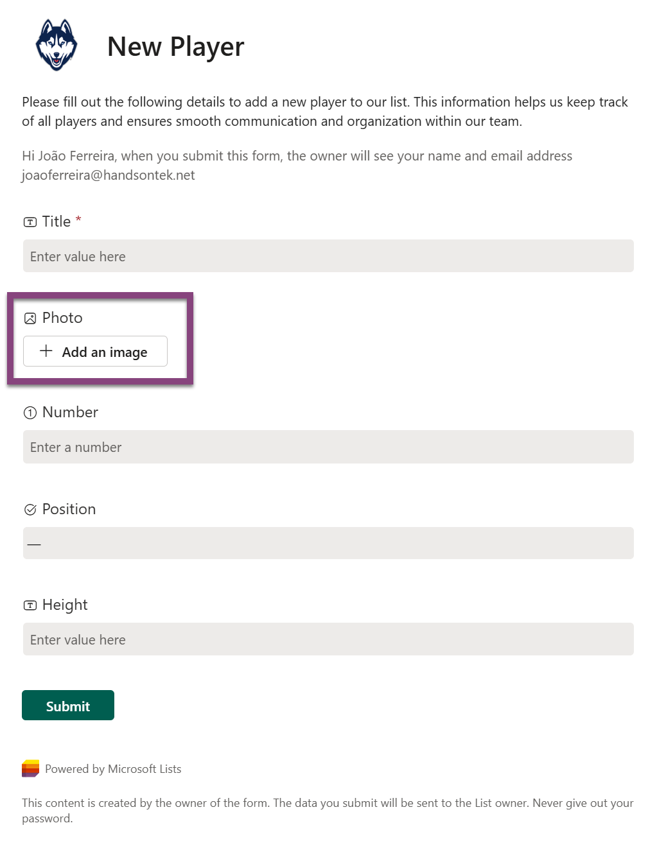
Task: Click the Height field label
Action: 65,605
